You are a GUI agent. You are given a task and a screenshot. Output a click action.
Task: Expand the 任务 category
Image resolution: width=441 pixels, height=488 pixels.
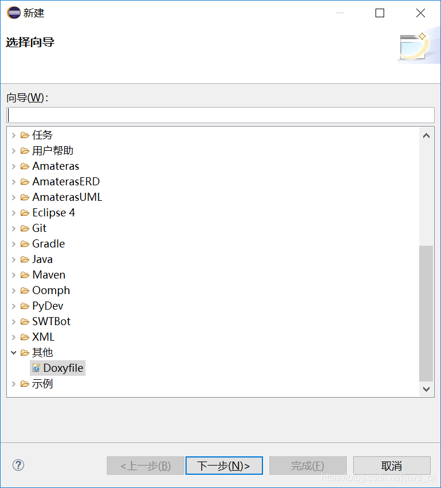pos(13,135)
